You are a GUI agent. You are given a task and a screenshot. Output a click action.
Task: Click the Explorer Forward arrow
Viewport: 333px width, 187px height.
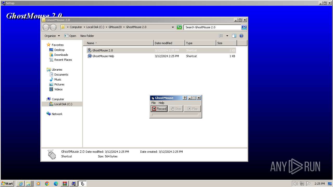pyautogui.click(x=53, y=27)
